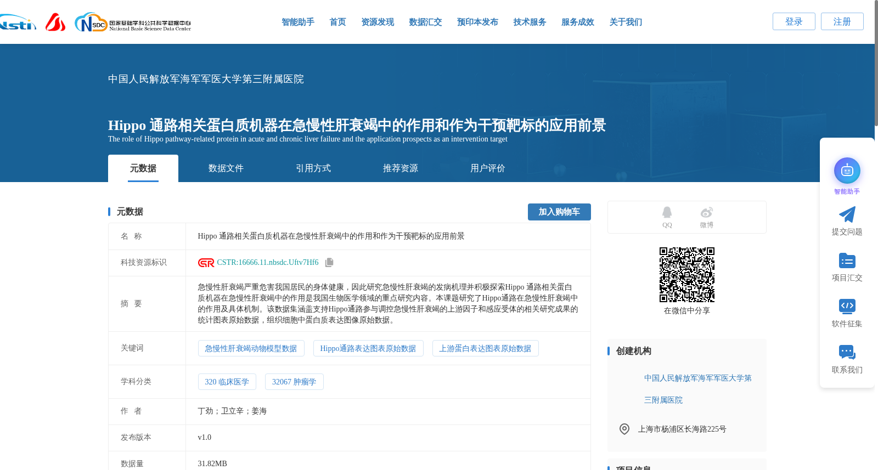Image resolution: width=878 pixels, height=470 pixels.
Task: Open CSTR:16666.11.nbsdc.Uftv7Hf6 link
Action: pyautogui.click(x=267, y=263)
